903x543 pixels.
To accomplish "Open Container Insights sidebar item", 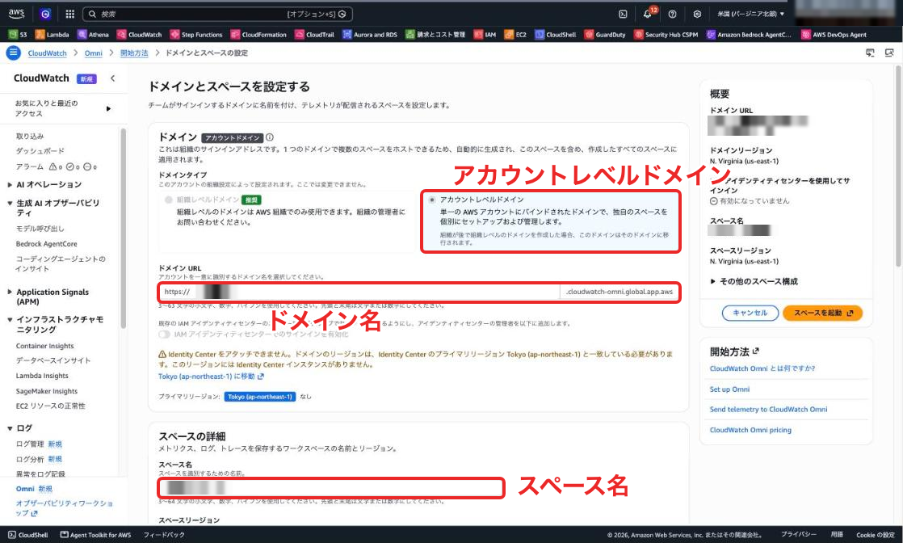I will pos(45,346).
